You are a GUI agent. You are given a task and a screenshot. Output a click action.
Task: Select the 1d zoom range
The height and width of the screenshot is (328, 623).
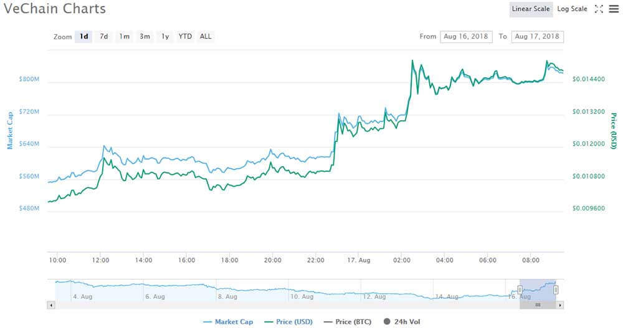pyautogui.click(x=84, y=37)
